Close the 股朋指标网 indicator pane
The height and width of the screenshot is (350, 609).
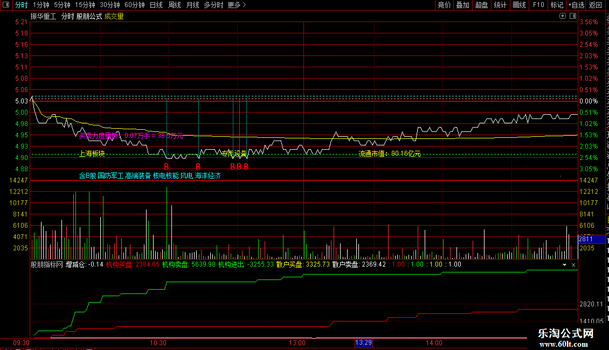click(573, 264)
